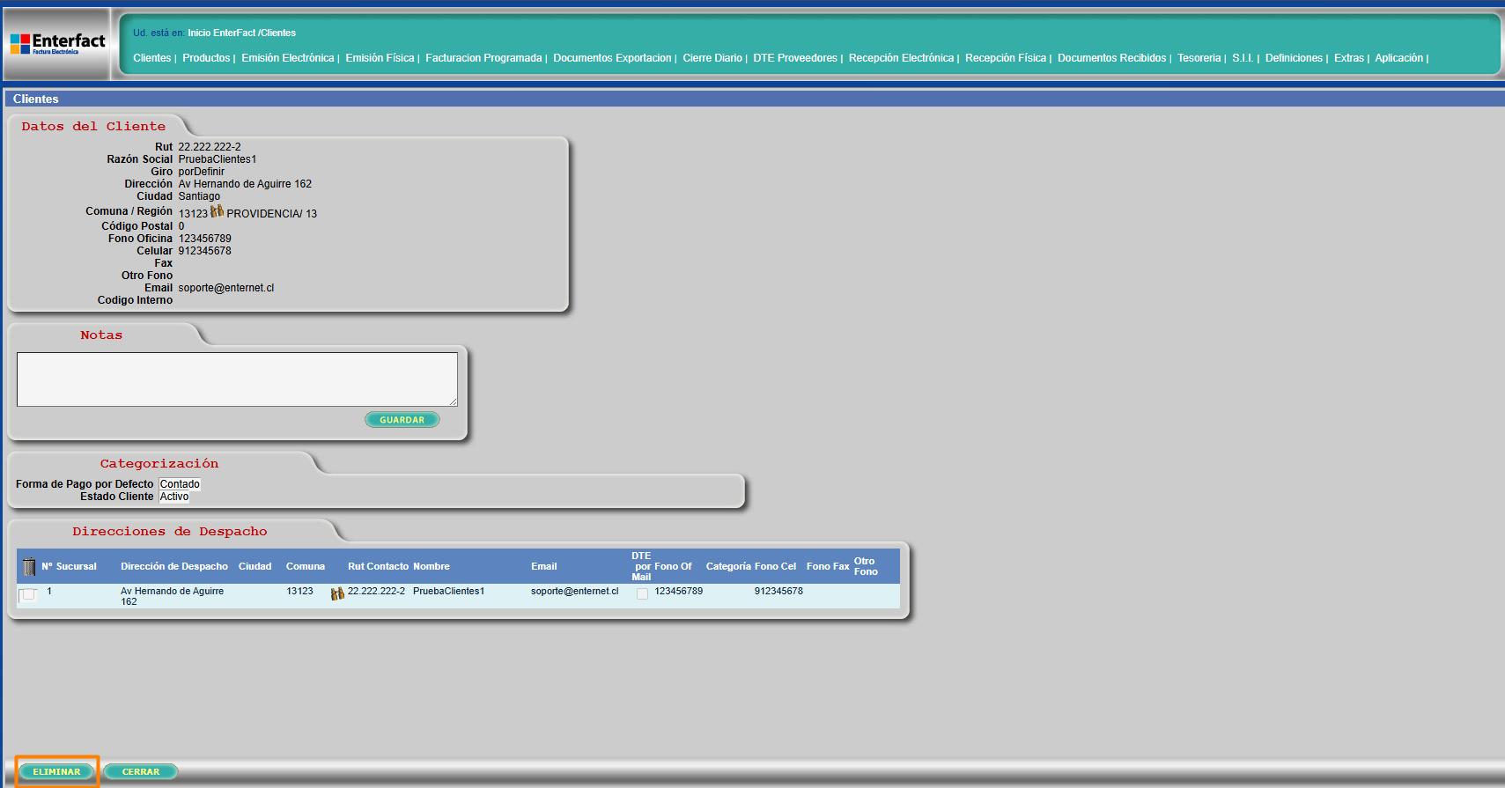Open the Forma de Pago por Defecto dropdown

(x=180, y=484)
